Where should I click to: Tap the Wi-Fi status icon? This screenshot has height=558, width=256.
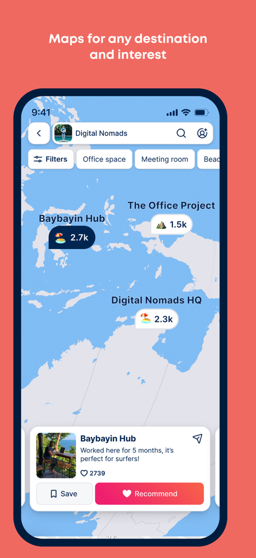pos(186,112)
